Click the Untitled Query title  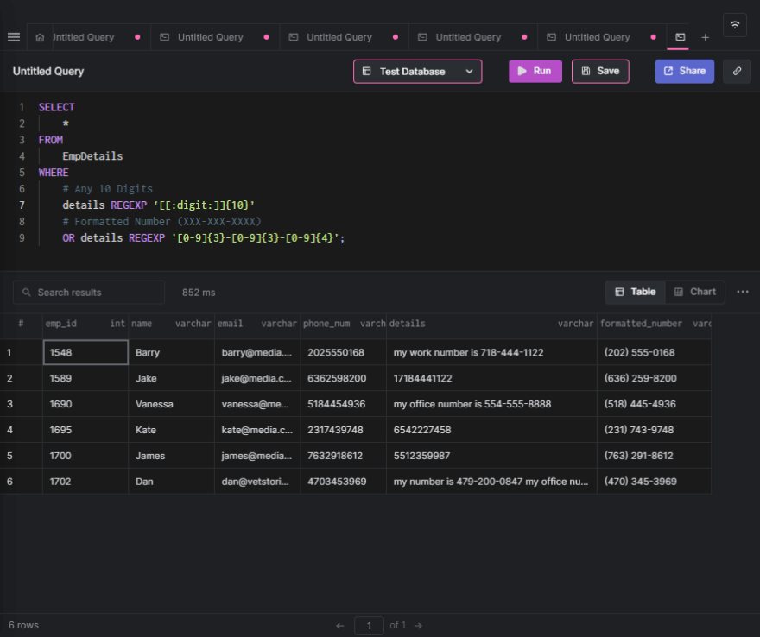click(48, 71)
